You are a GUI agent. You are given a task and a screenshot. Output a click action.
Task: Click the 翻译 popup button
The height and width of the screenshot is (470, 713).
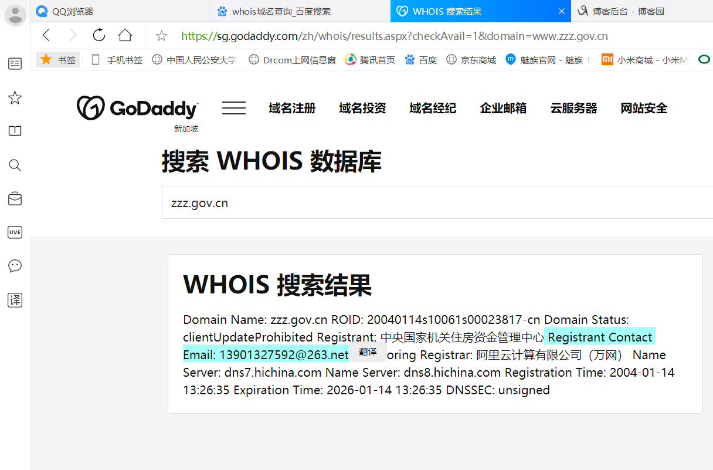point(368,352)
